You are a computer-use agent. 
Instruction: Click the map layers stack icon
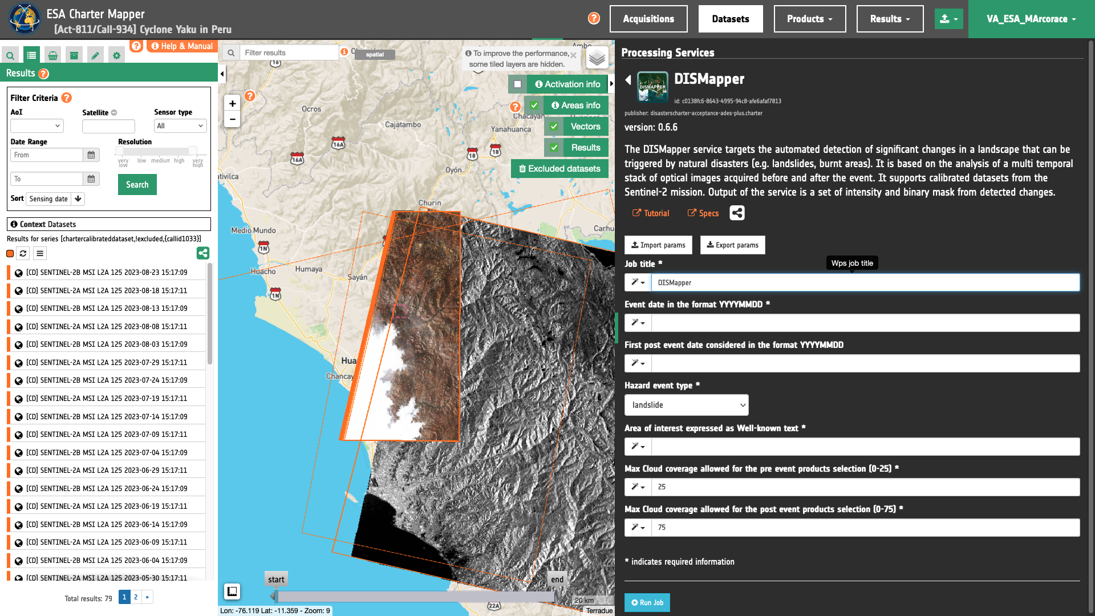point(597,58)
